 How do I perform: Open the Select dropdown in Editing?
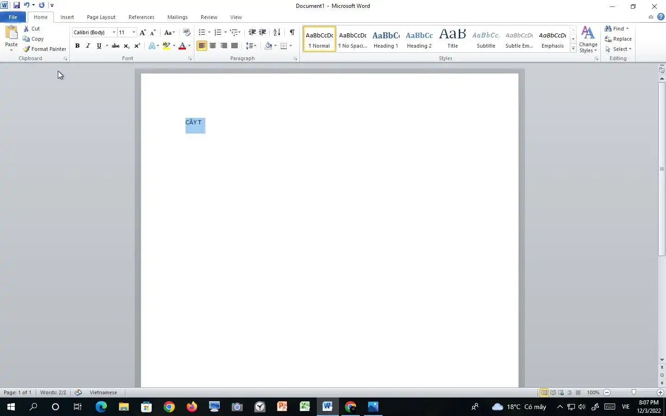pos(618,49)
